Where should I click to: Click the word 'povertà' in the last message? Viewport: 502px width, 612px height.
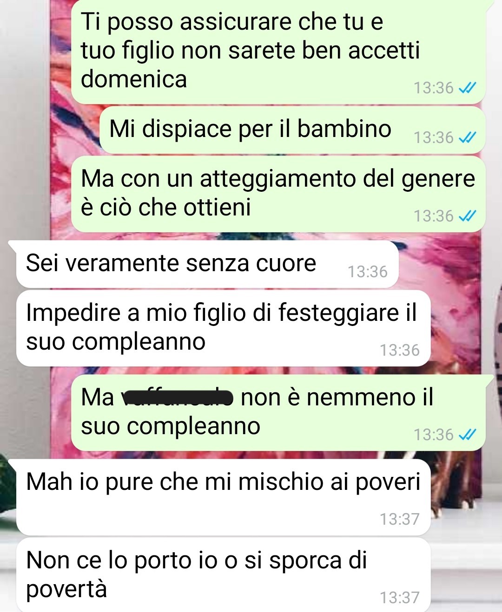[66, 589]
